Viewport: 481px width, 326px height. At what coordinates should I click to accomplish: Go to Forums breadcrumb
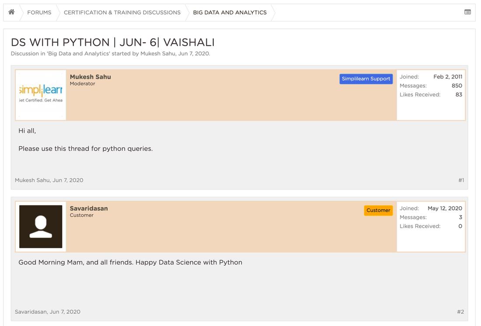point(39,13)
